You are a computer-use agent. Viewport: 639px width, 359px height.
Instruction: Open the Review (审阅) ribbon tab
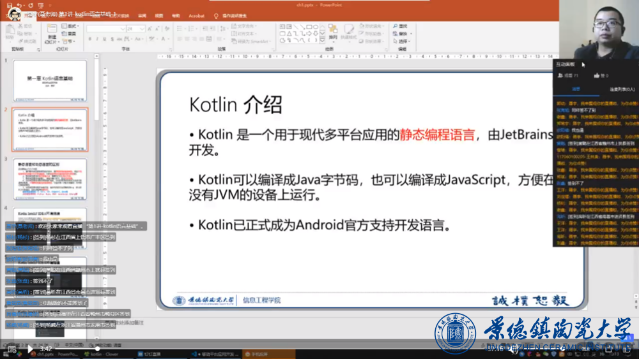pyautogui.click(x=142, y=16)
